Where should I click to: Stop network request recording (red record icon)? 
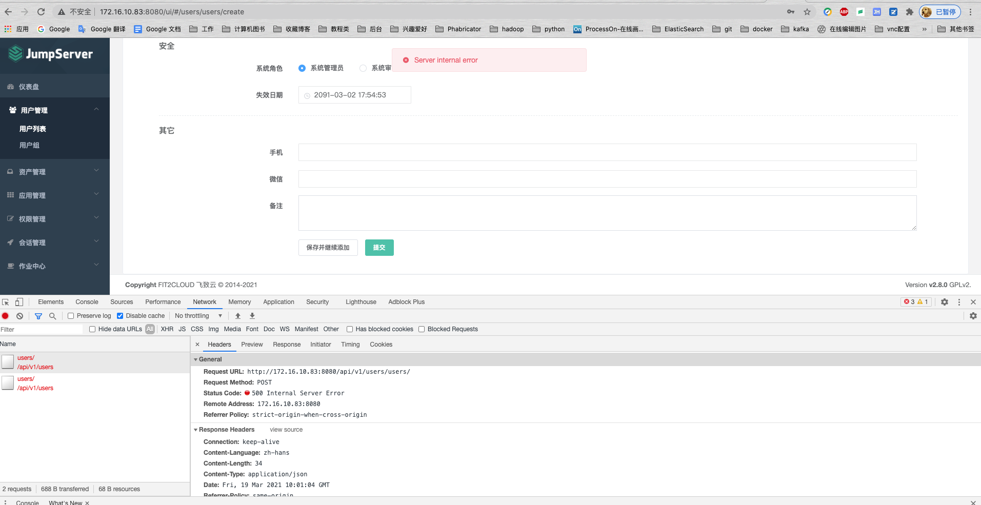pyautogui.click(x=5, y=316)
